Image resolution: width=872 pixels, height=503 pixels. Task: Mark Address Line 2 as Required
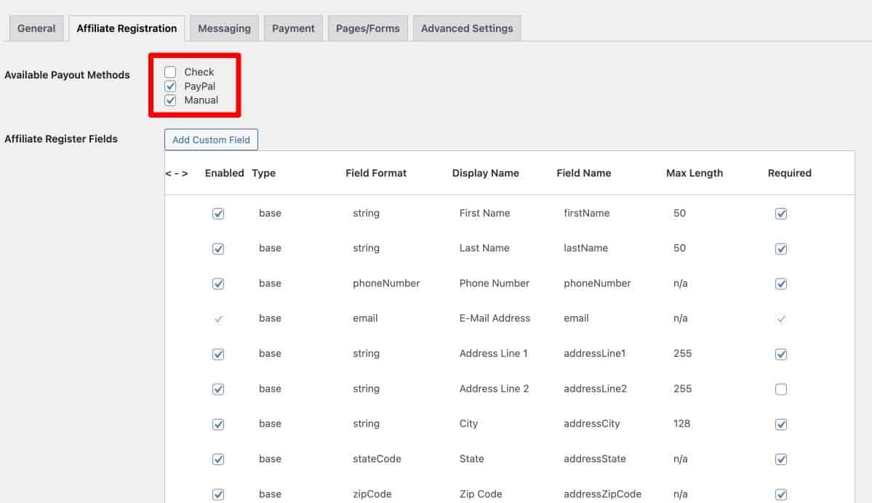[781, 389]
